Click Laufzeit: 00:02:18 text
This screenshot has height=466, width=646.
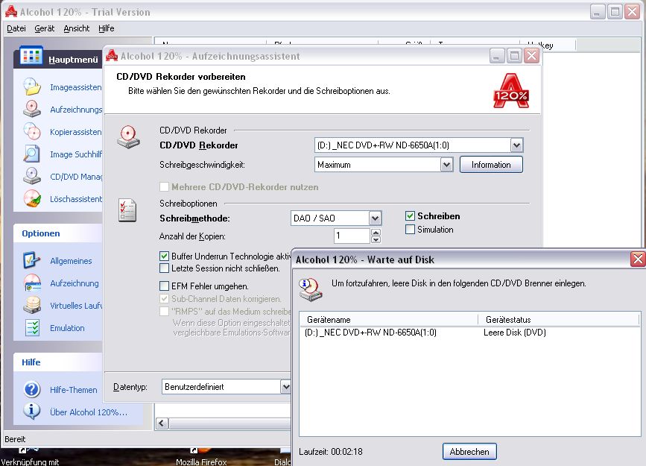click(331, 452)
